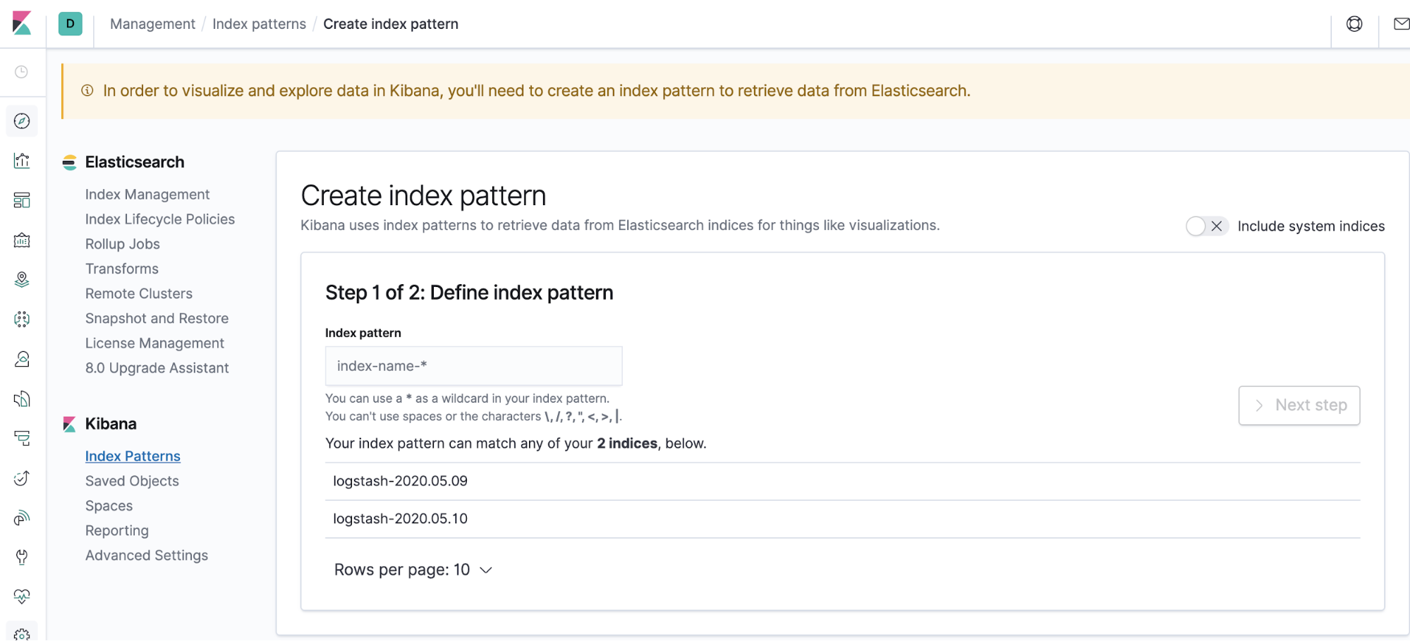This screenshot has height=641, width=1410.
Task: Open Transforms
Action: [122, 269]
